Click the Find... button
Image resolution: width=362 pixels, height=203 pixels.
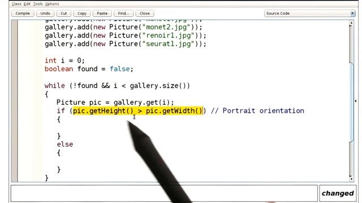pyautogui.click(x=123, y=14)
